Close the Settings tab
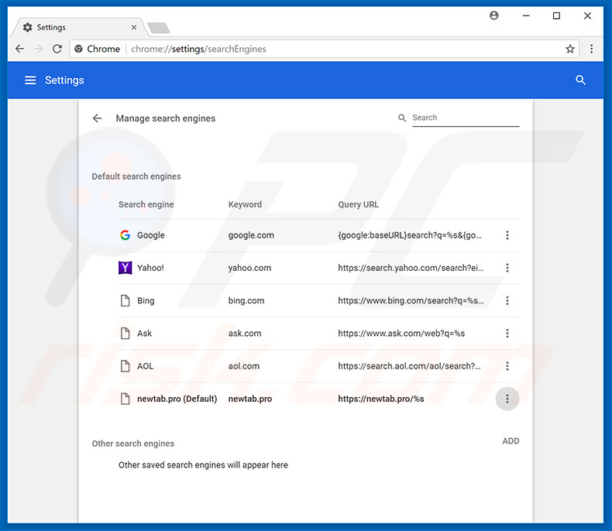This screenshot has width=612, height=531. tap(133, 27)
